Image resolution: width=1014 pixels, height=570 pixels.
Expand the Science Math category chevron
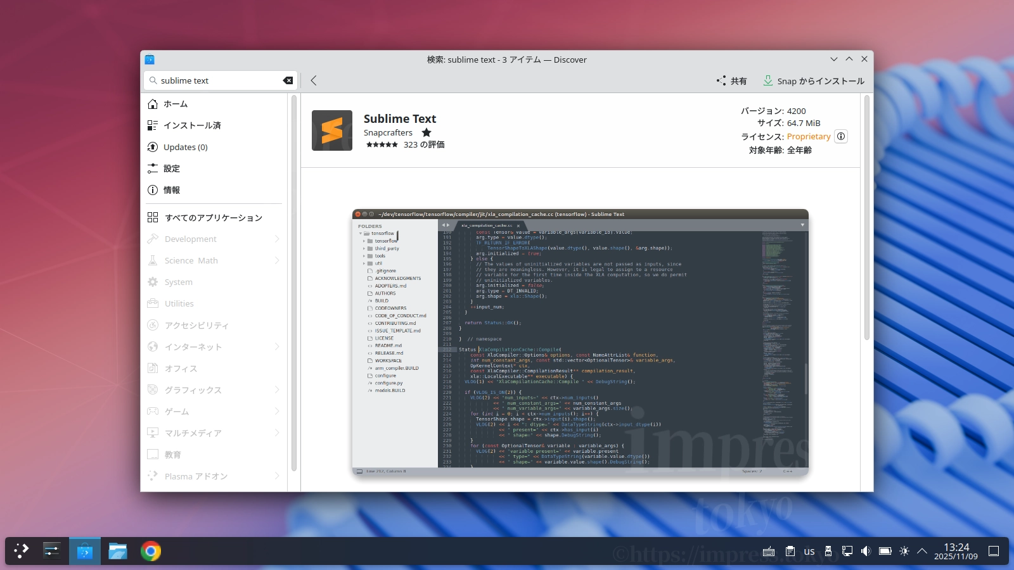(277, 260)
